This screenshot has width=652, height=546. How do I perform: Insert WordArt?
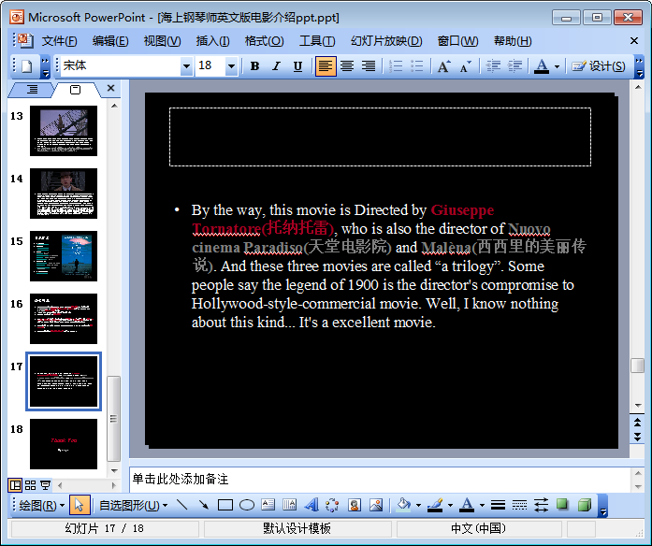tap(311, 505)
